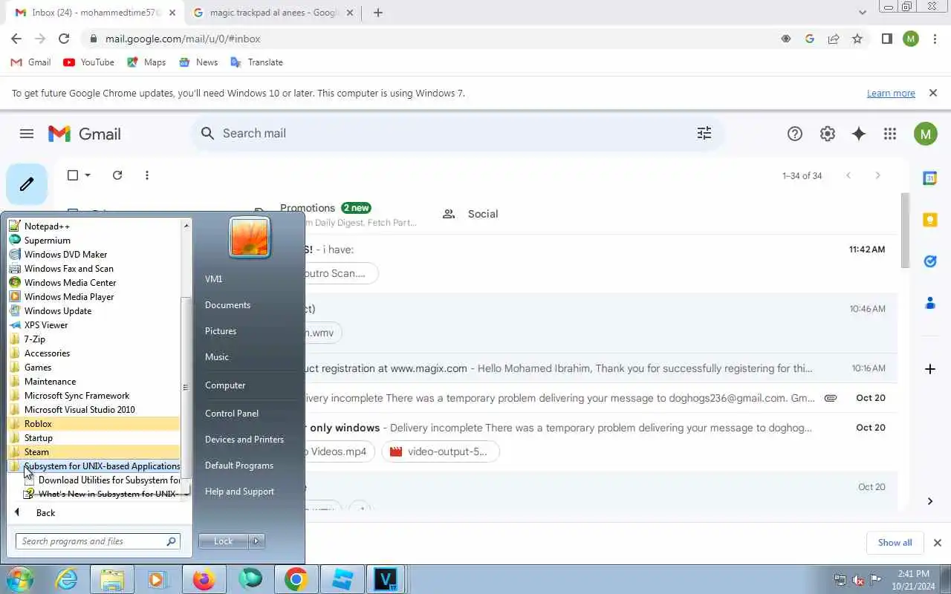Toggle select all messages checkbox

tap(73, 175)
